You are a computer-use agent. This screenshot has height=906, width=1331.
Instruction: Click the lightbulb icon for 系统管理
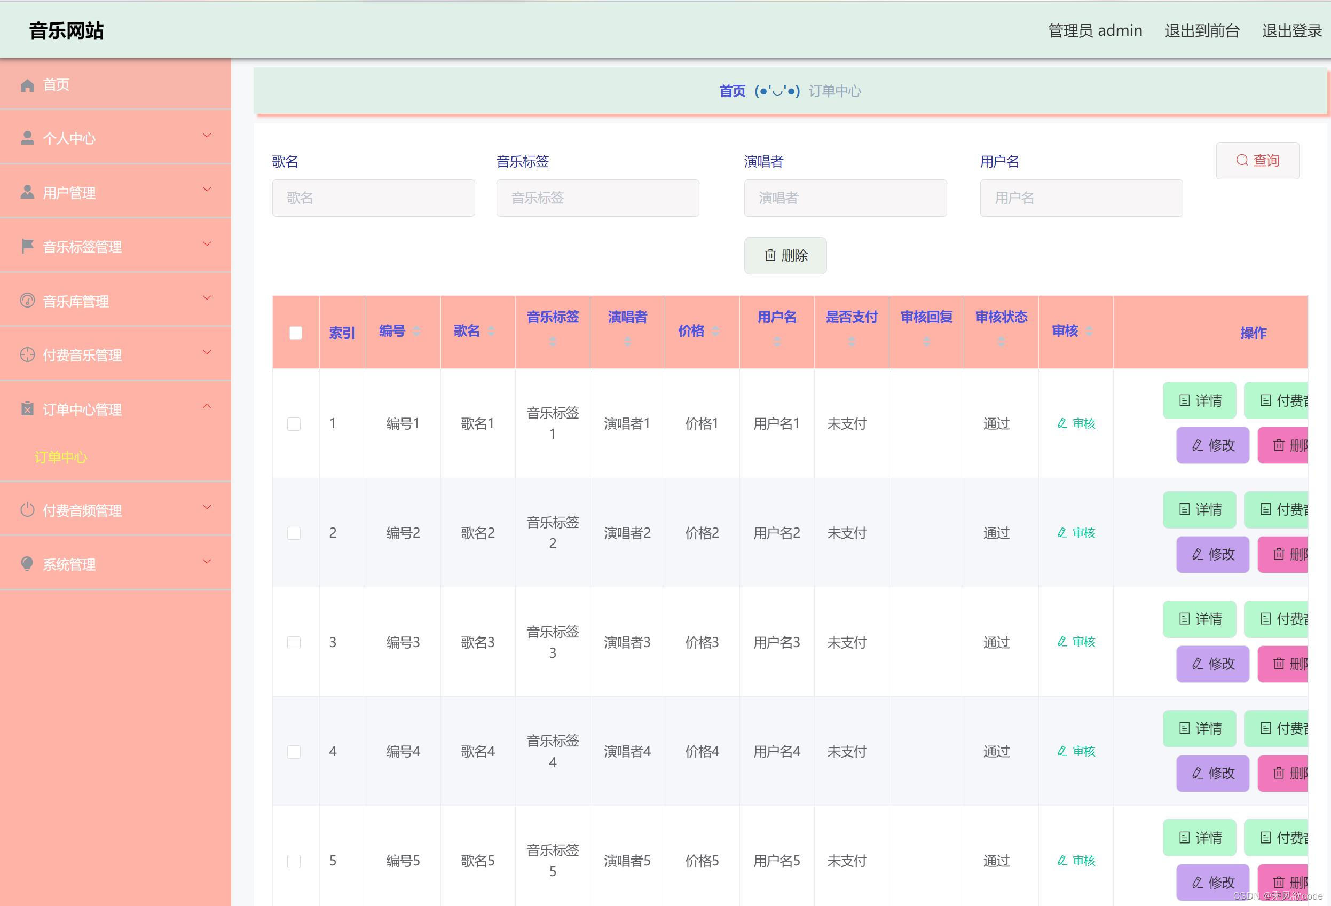[x=27, y=564]
